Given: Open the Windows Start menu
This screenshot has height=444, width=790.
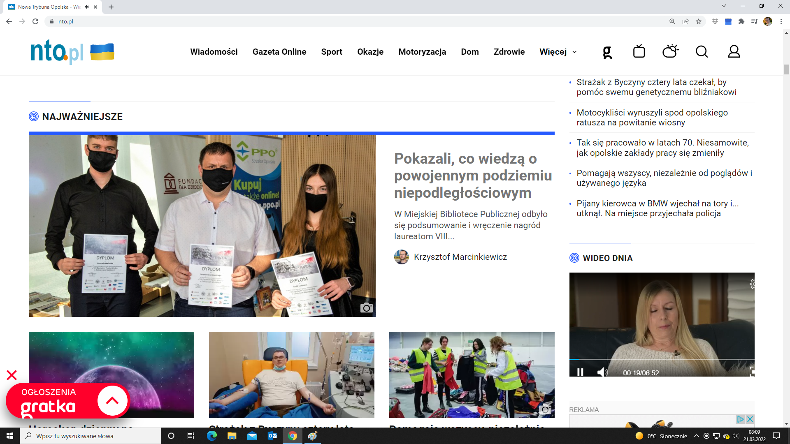Looking at the screenshot, I should coord(10,436).
